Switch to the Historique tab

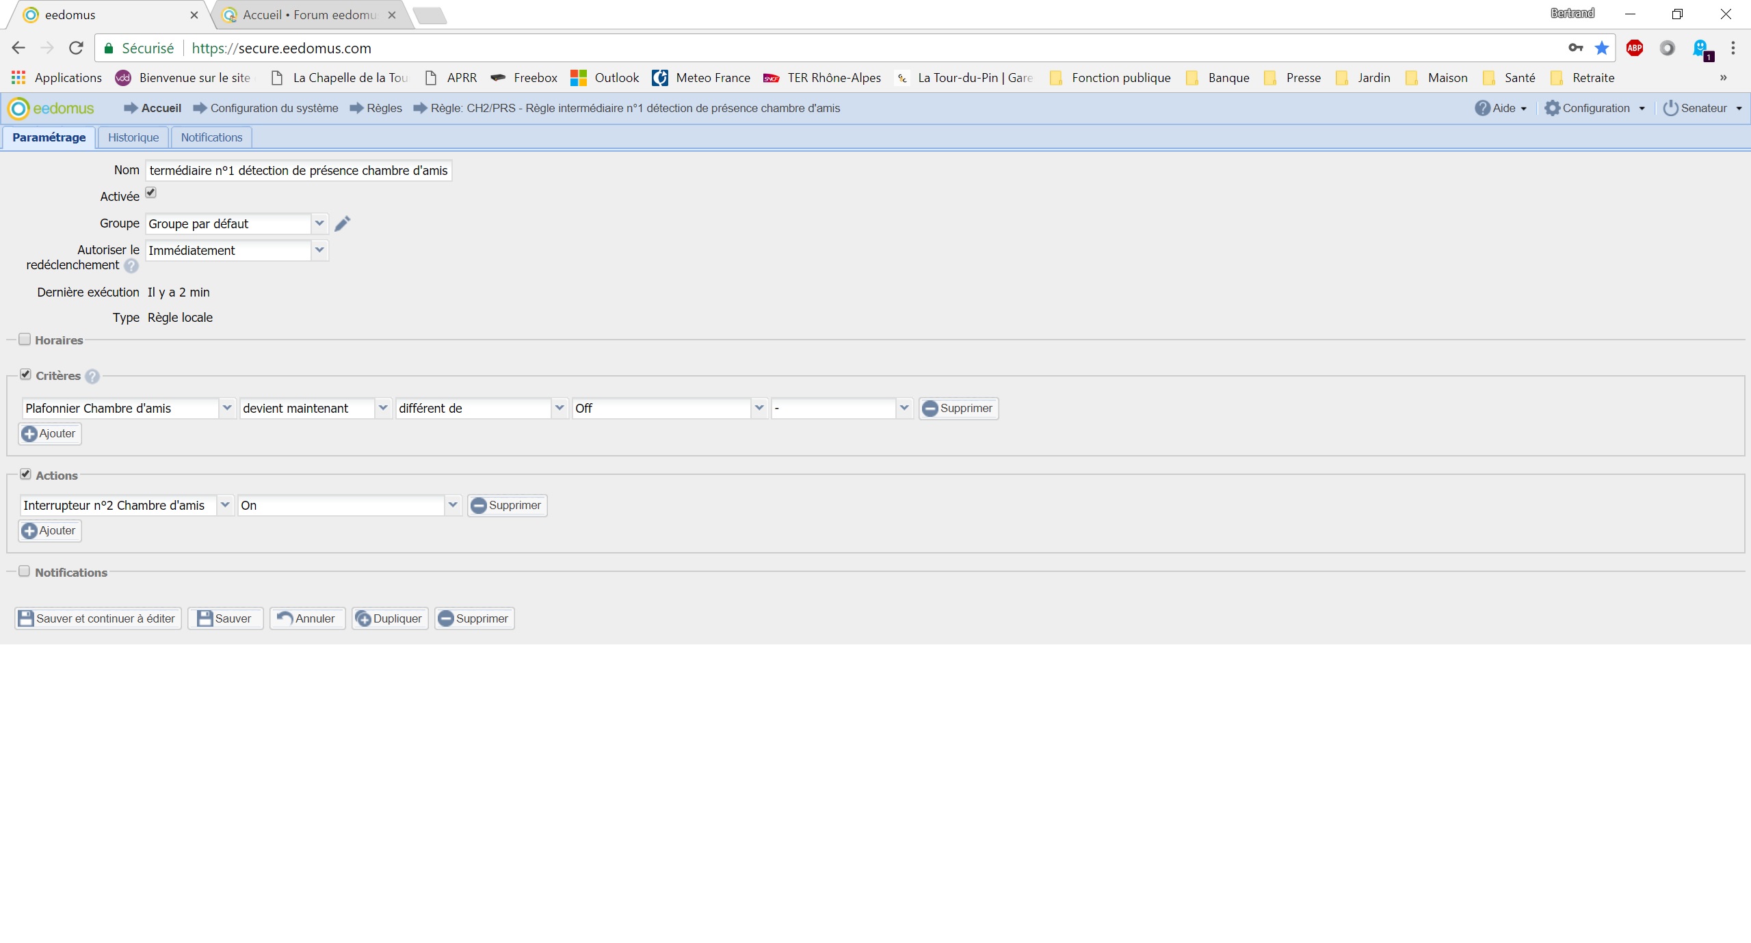[x=133, y=137]
